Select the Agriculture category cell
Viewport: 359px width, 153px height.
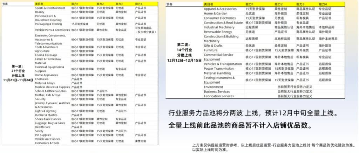point(42,51)
